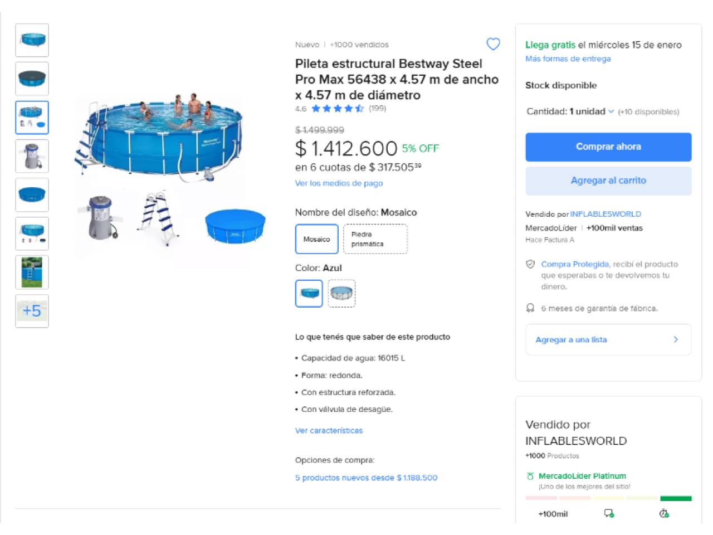Open the +5 more photos thumbnail
The width and height of the screenshot is (713, 535).
(32, 311)
